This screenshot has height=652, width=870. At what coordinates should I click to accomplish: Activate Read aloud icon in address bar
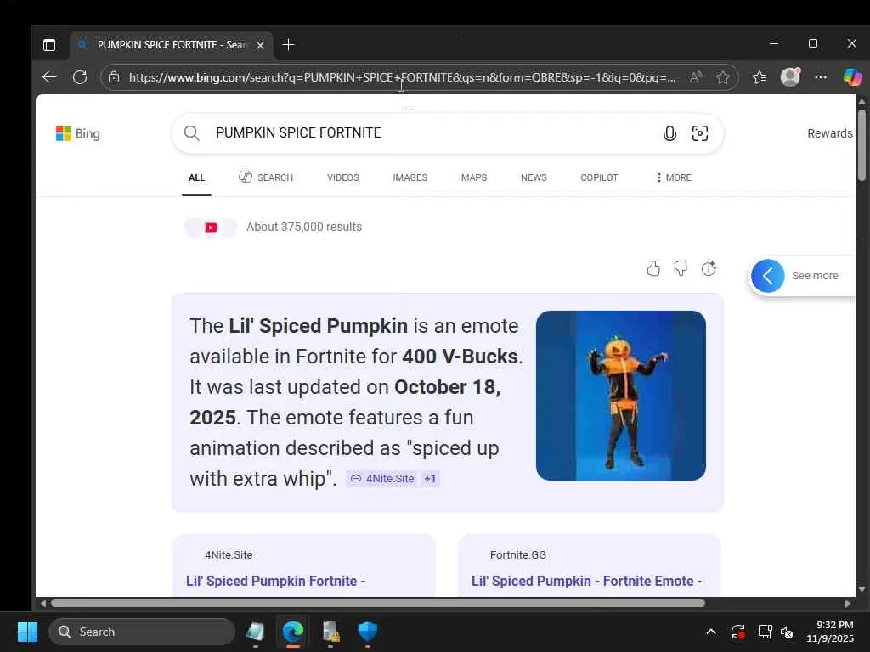(696, 77)
